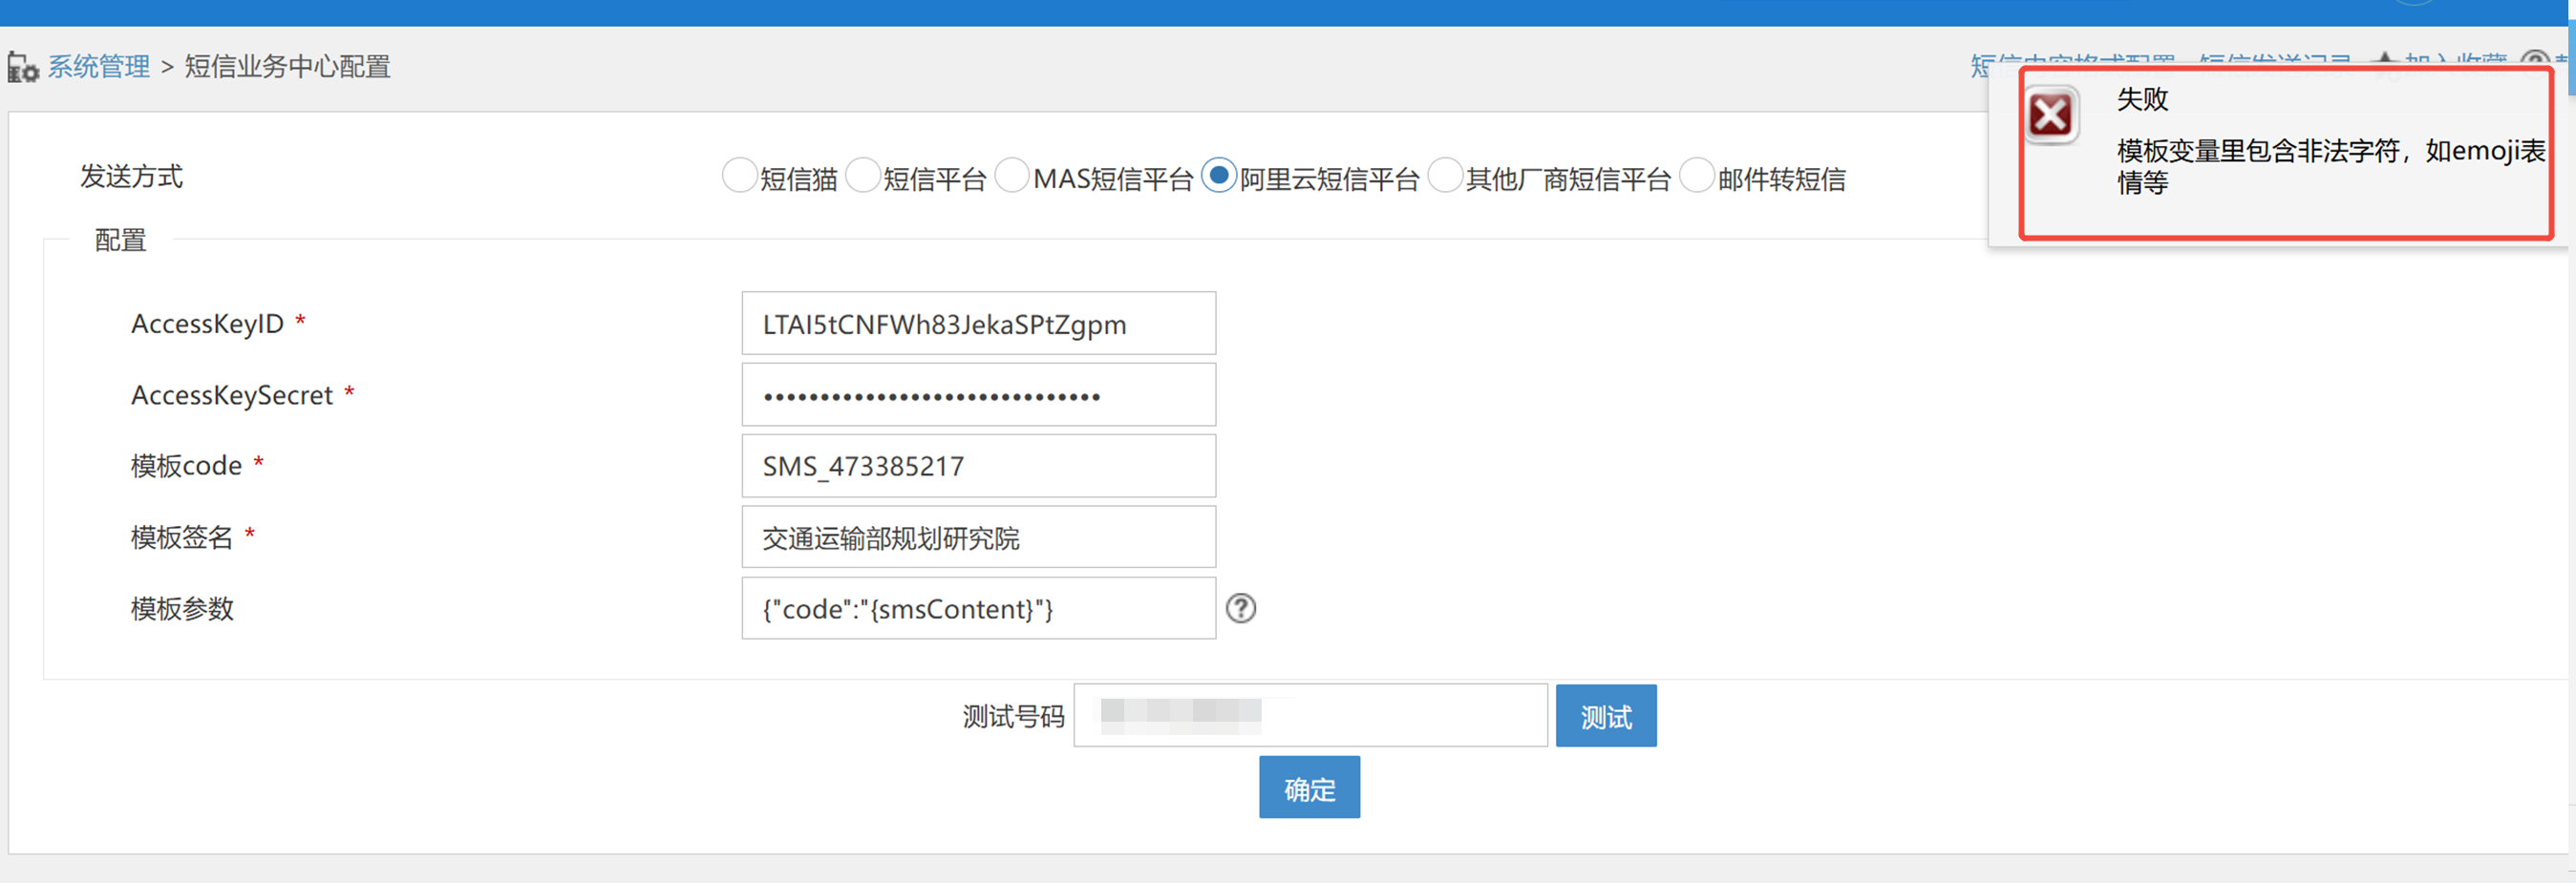This screenshot has width=2576, height=883.
Task: Click the 短信业务中心配置 breadcrumb text
Action: [287, 67]
